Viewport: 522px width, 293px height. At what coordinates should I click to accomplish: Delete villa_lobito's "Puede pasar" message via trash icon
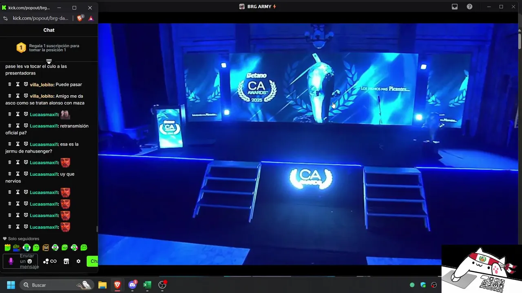10,84
